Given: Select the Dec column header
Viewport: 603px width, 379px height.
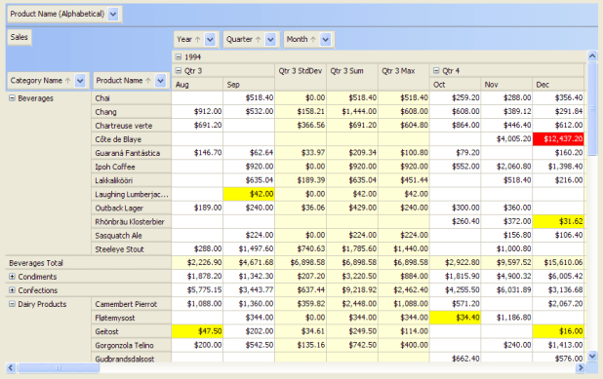Looking at the screenshot, I should pos(558,85).
